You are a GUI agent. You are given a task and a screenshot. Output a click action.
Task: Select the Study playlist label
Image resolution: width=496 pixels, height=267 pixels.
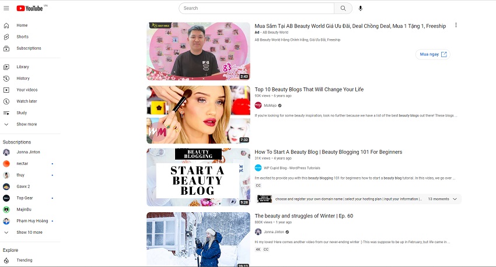(22, 113)
